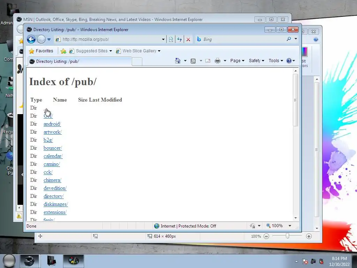Click Paint's Help icon

tap(316, 40)
